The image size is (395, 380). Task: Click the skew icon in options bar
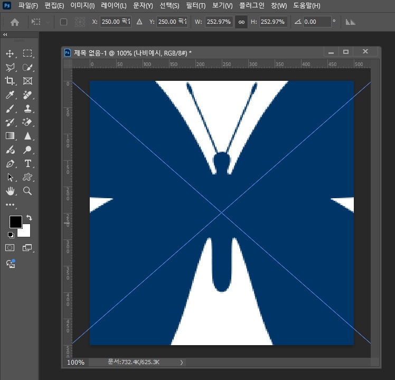click(351, 22)
